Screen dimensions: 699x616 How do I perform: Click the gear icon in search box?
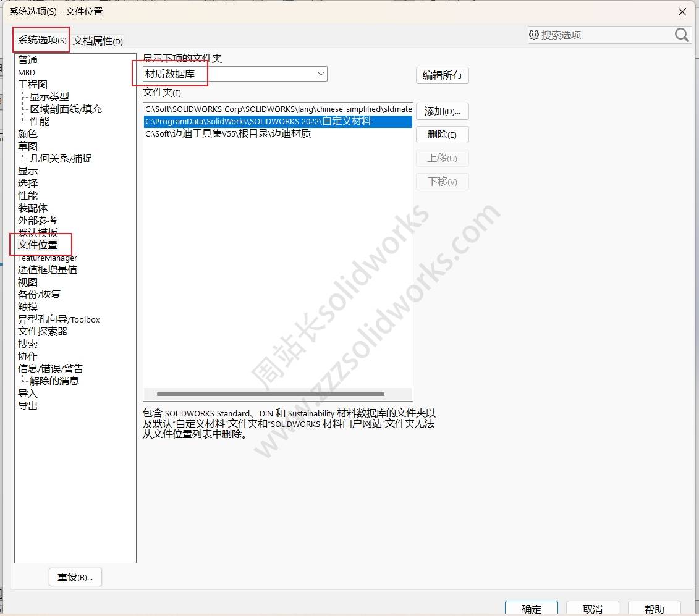click(534, 35)
